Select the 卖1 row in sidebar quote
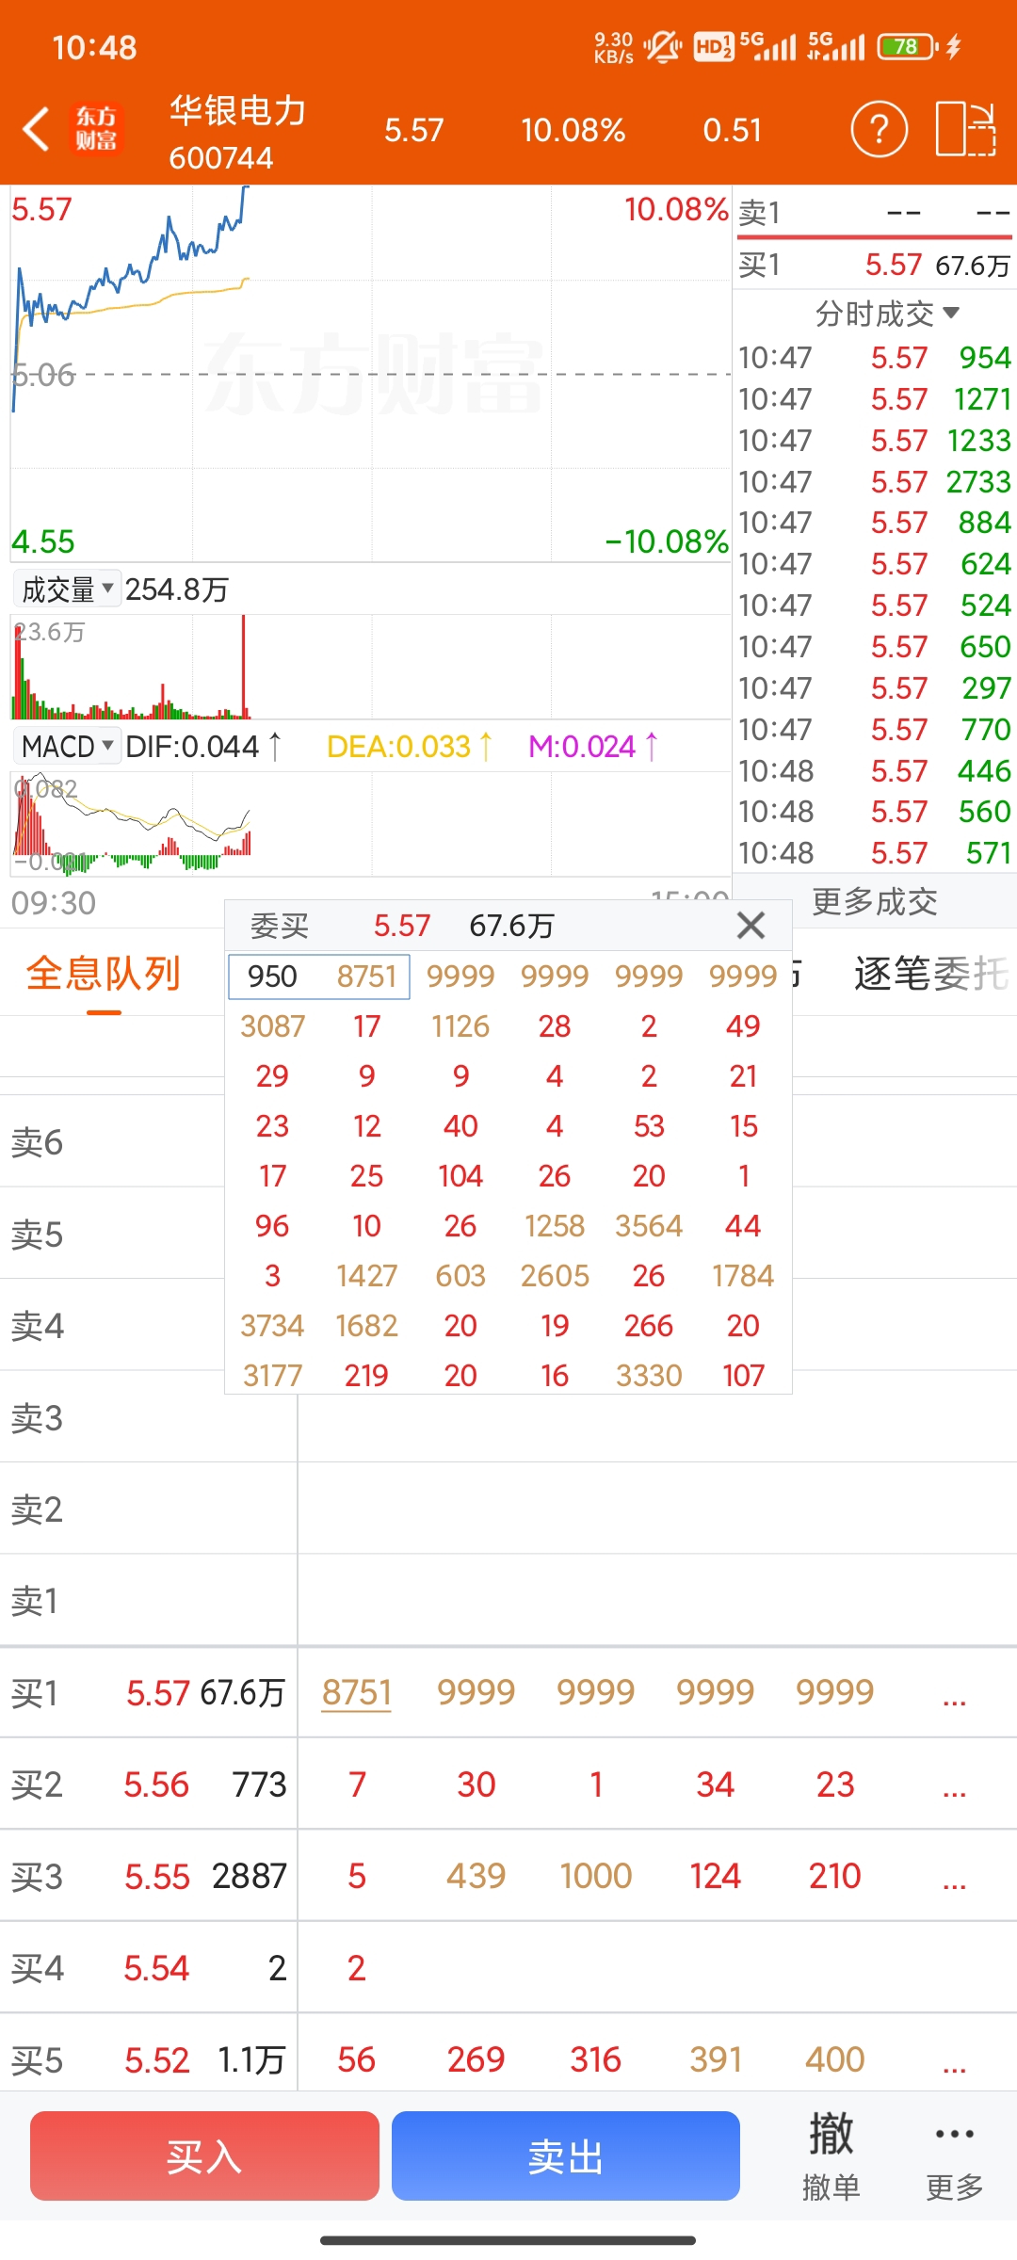This screenshot has width=1017, height=2260. (x=875, y=213)
